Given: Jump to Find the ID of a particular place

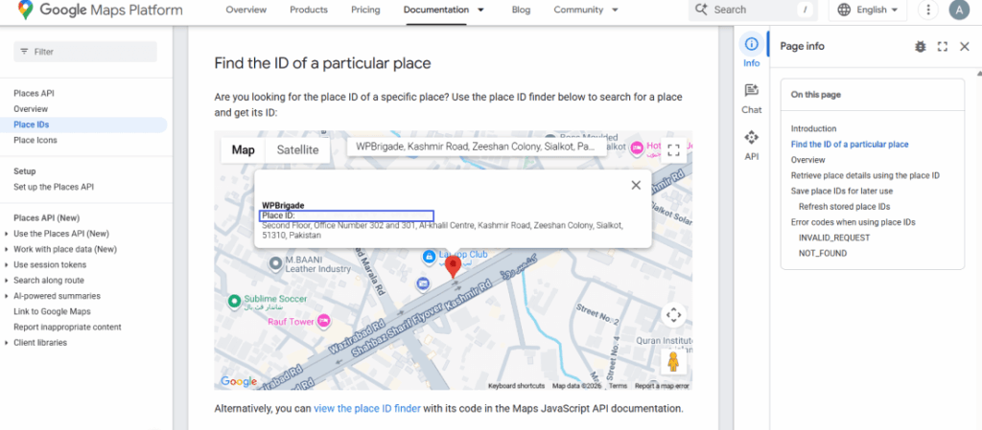Looking at the screenshot, I should pos(850,145).
